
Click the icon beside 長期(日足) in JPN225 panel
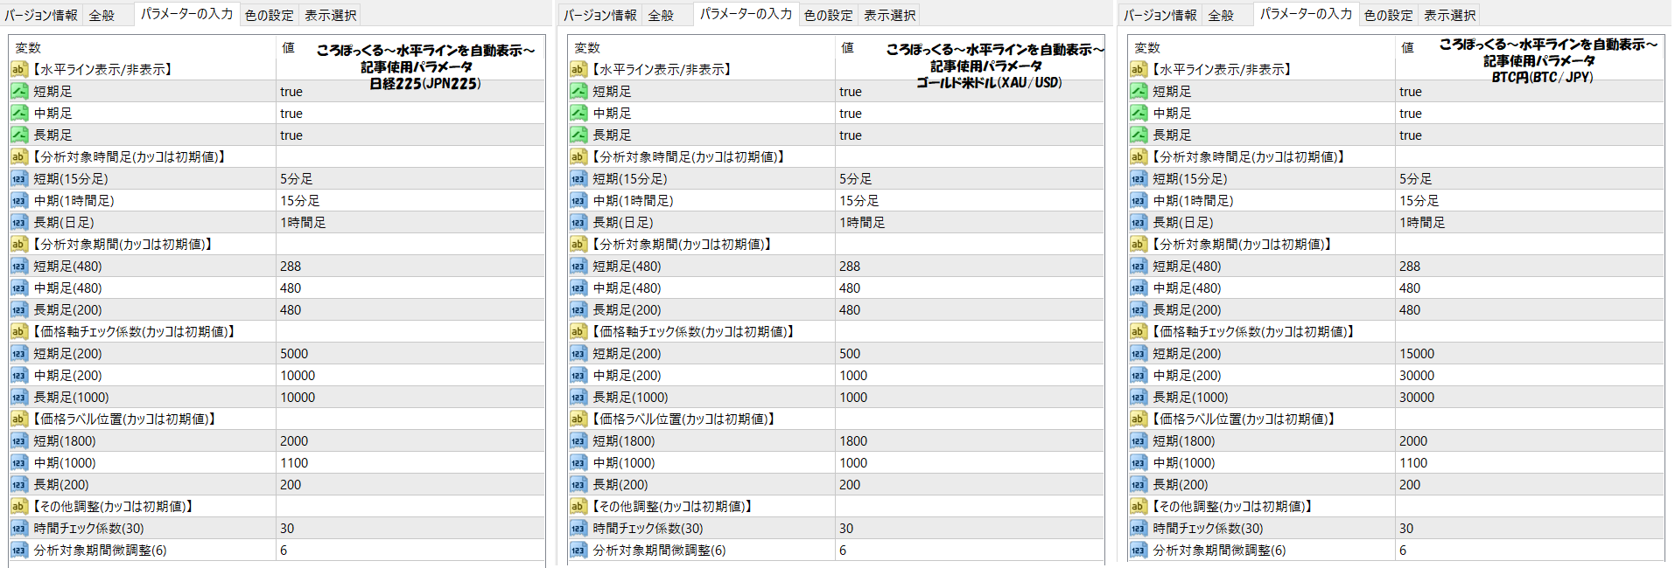[x=19, y=222]
